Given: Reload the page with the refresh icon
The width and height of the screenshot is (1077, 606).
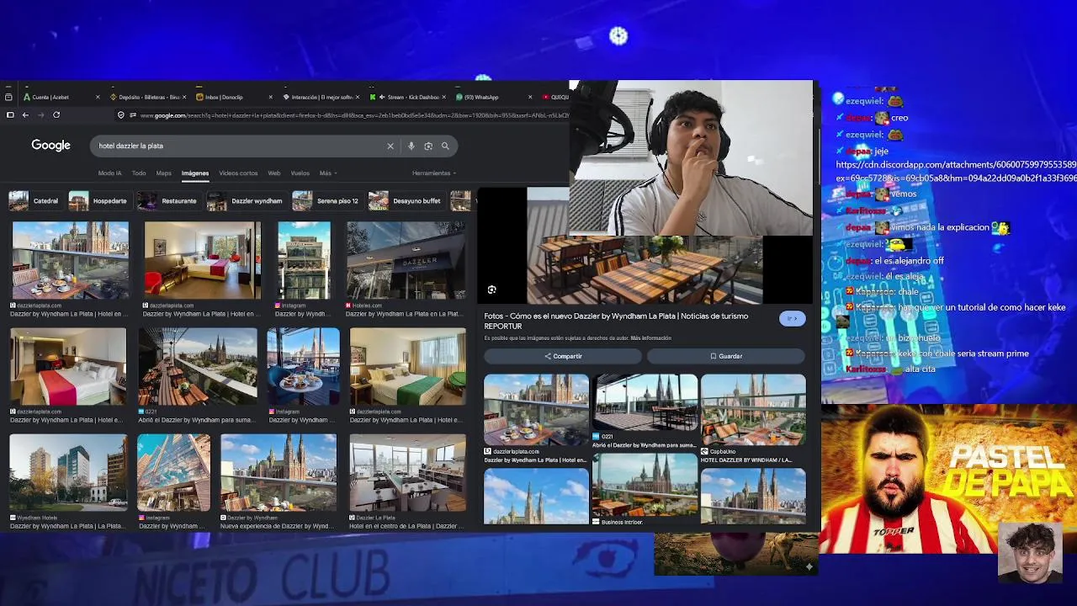Looking at the screenshot, I should (x=56, y=114).
